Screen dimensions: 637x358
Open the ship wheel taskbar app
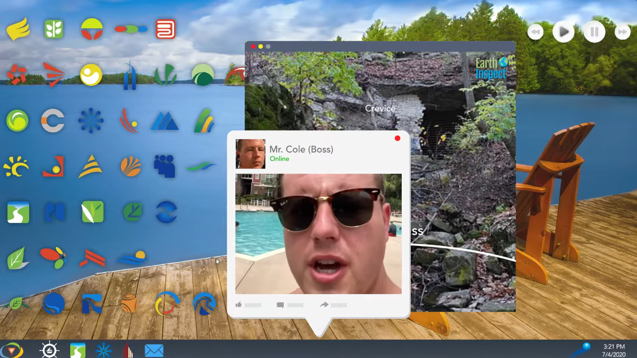49,350
